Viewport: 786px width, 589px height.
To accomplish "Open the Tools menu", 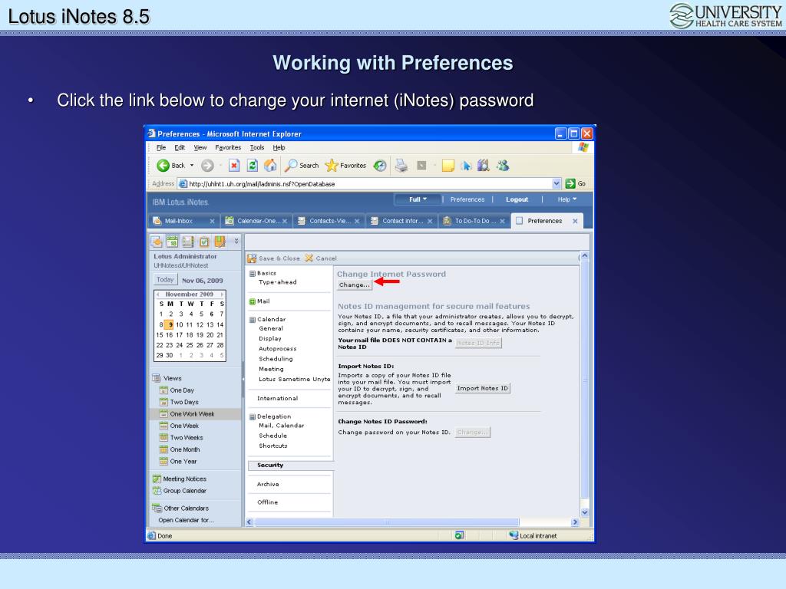I will pos(257,148).
